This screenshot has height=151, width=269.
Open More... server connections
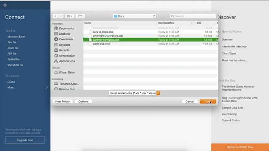click(x=11, y=87)
